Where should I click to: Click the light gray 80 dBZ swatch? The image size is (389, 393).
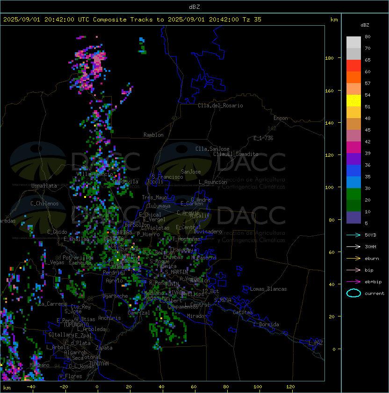click(x=353, y=42)
